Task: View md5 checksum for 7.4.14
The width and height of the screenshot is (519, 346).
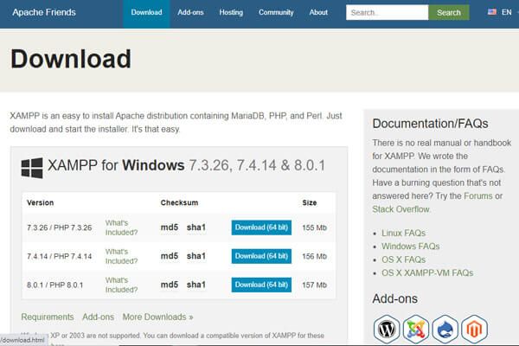Action: tap(170, 256)
